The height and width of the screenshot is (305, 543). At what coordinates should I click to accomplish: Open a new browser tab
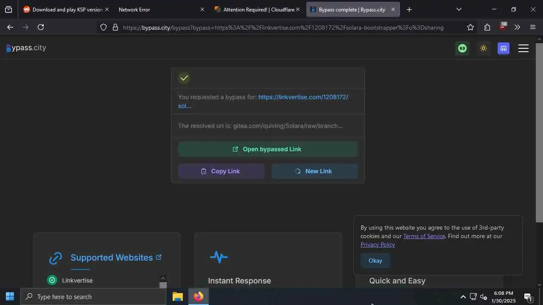tap(409, 9)
